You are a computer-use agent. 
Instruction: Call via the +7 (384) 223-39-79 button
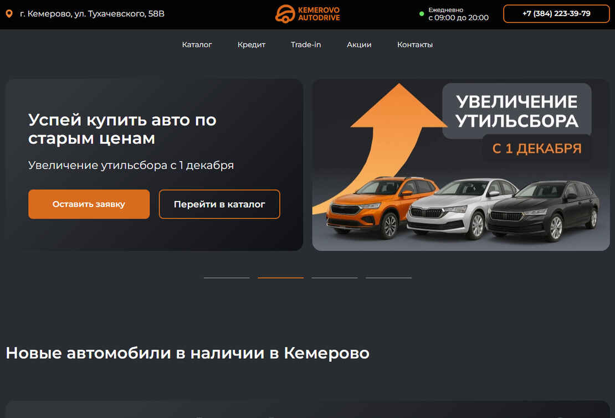(x=556, y=13)
